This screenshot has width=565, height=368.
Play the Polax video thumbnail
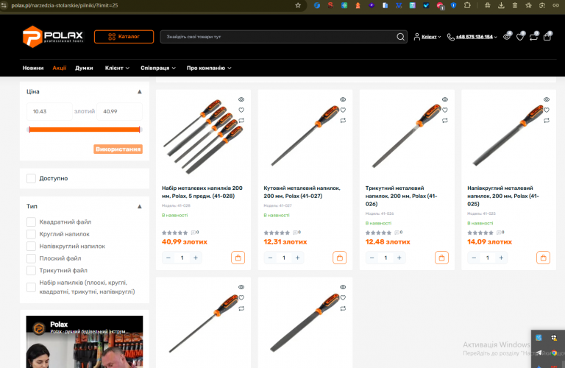click(85, 342)
